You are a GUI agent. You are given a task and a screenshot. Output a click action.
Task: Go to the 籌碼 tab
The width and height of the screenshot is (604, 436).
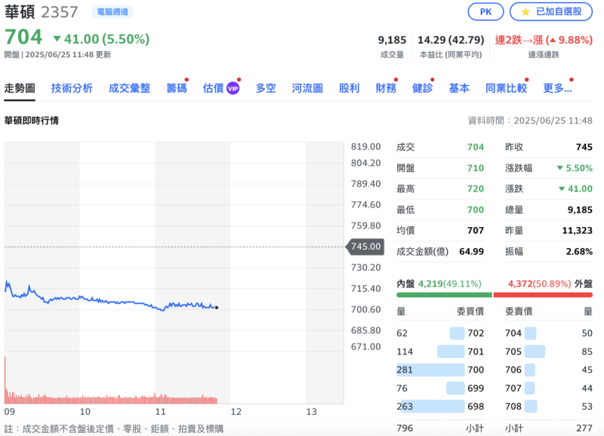(177, 88)
